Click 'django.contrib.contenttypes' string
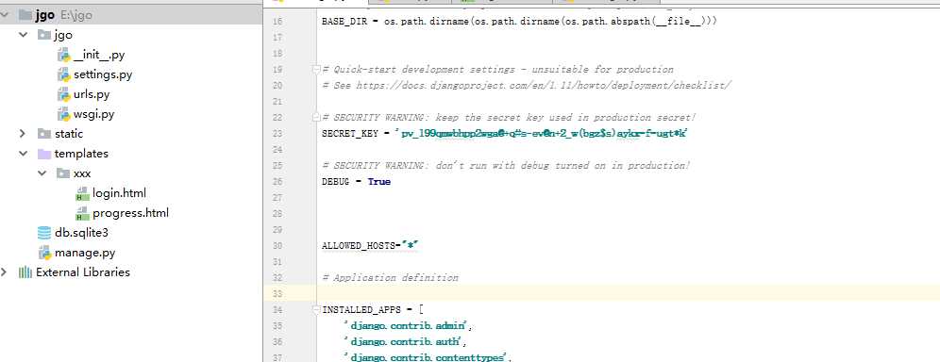Viewport: 940px width, 362px height. click(x=428, y=358)
